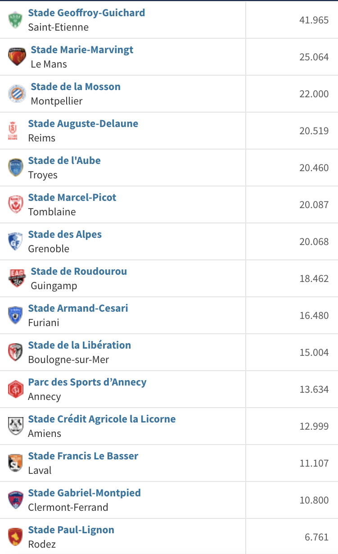Viewport: 338px width, 554px height.
Task: Click the Reims club crest icon
Action: [x=13, y=131]
